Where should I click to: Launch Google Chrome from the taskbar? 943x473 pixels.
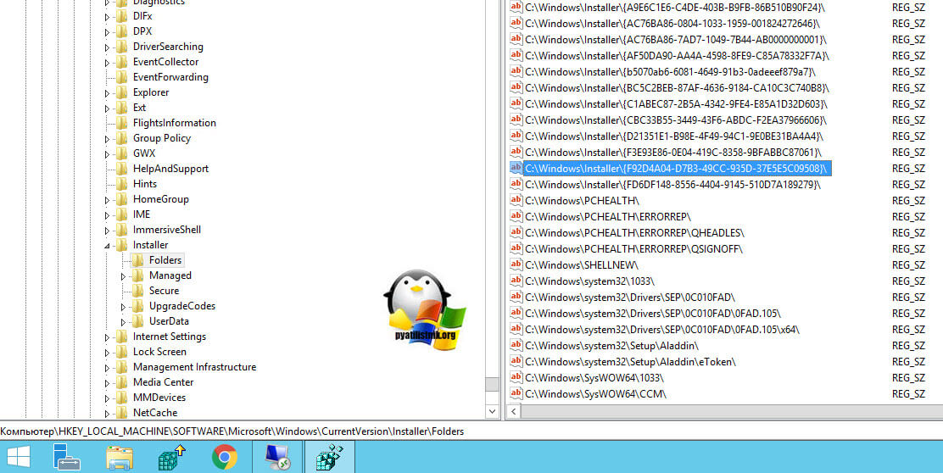tap(225, 458)
